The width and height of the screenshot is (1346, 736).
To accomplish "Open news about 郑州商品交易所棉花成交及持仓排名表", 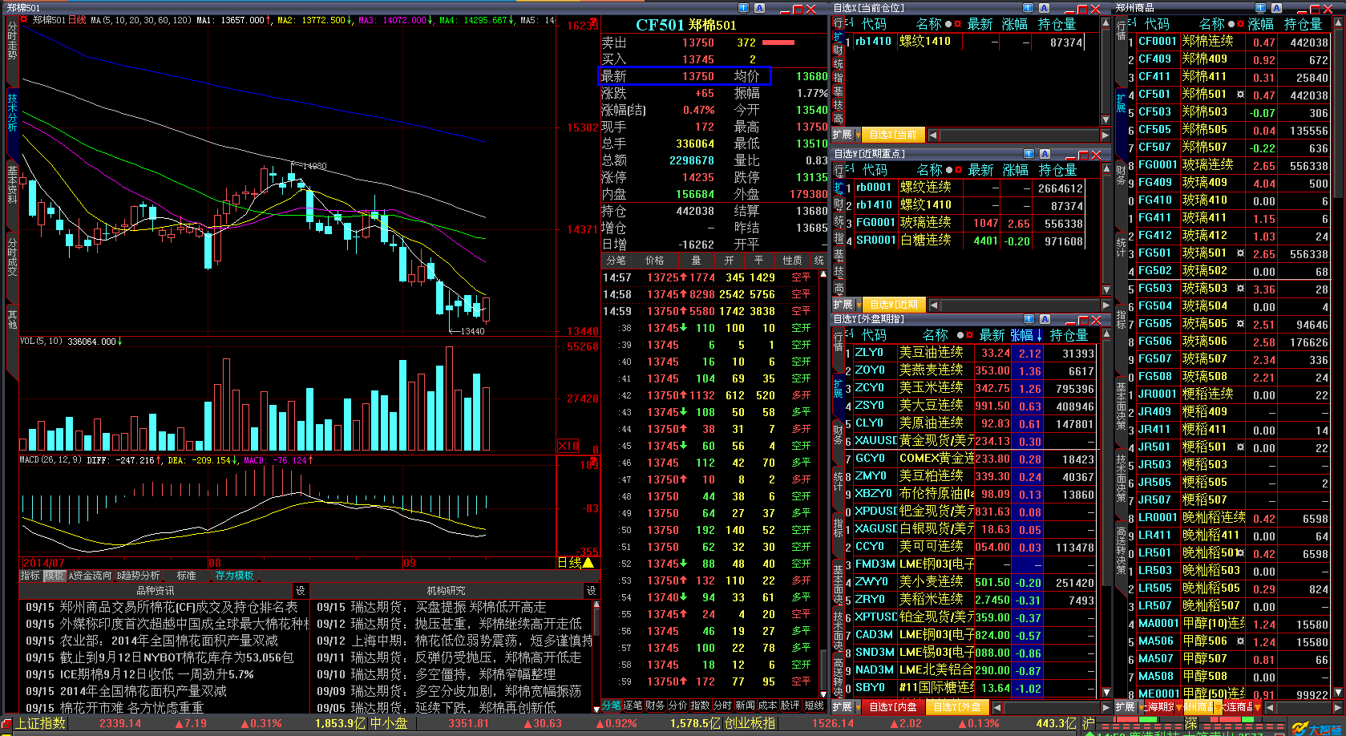I will 162,608.
